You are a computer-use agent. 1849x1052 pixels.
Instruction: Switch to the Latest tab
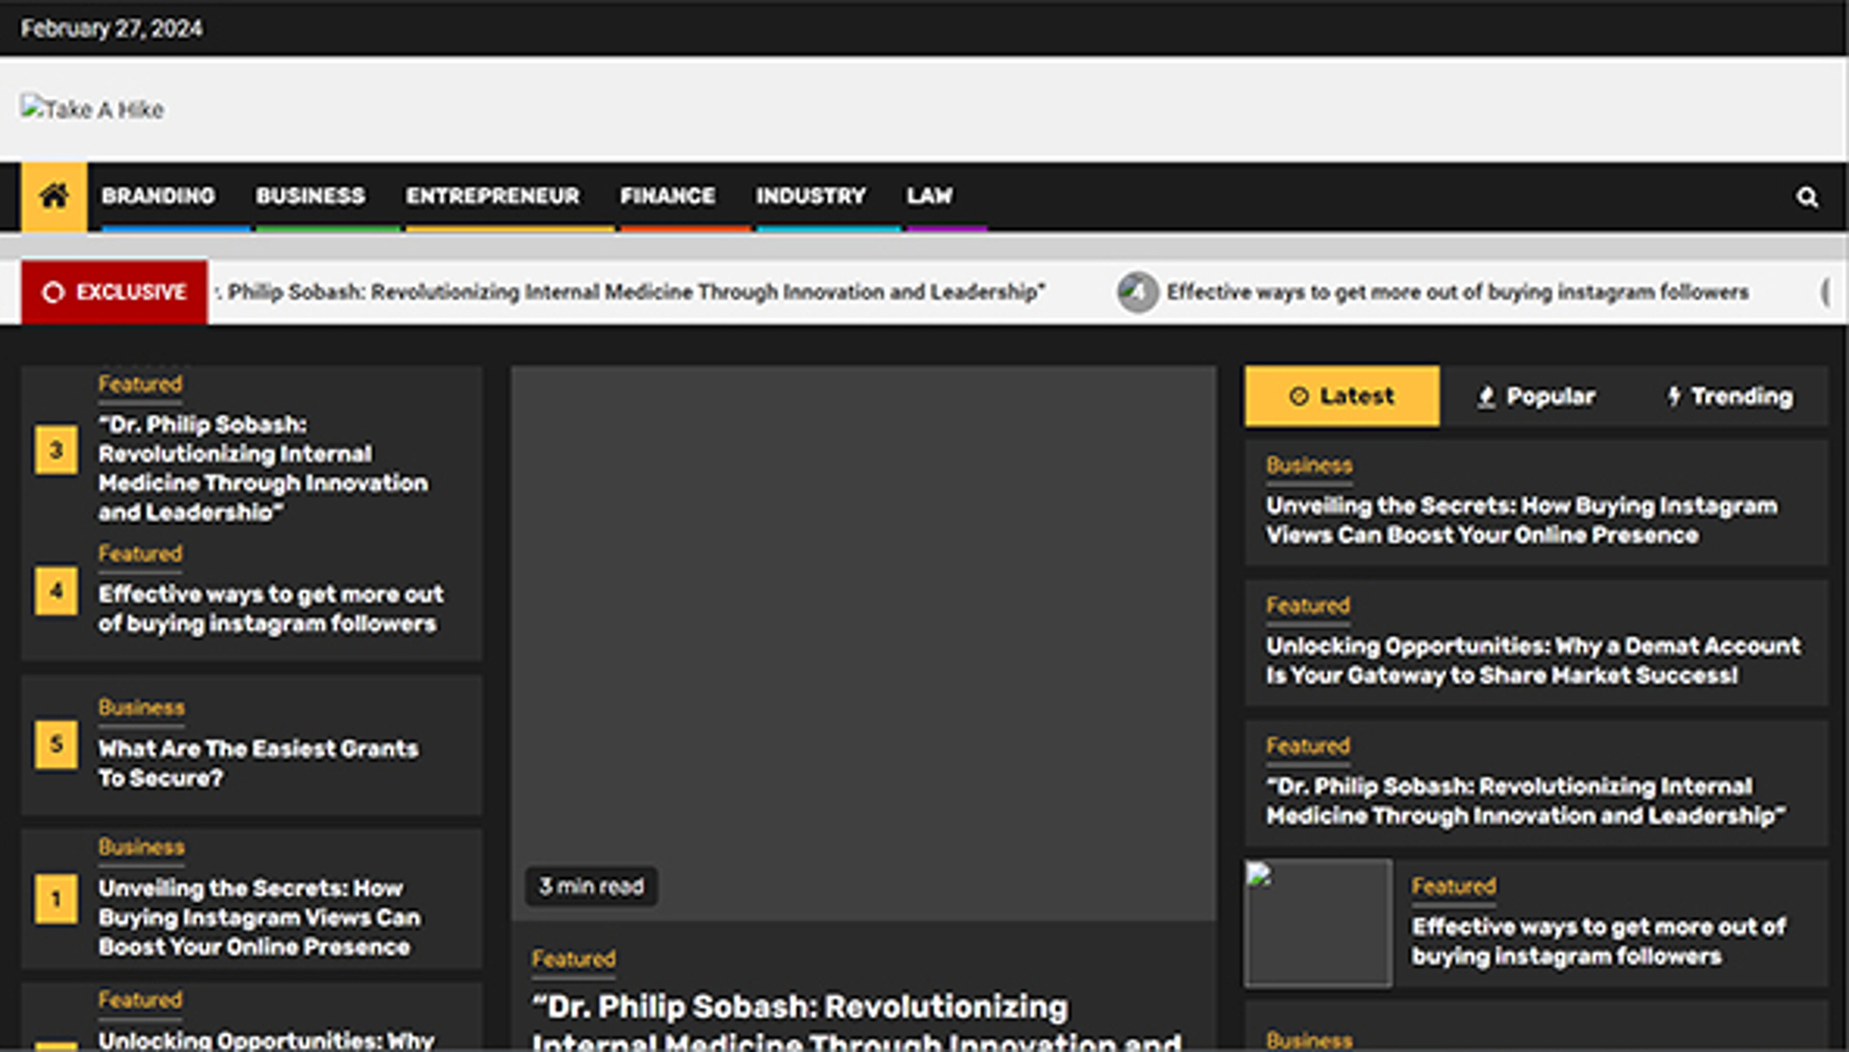pyautogui.click(x=1341, y=396)
